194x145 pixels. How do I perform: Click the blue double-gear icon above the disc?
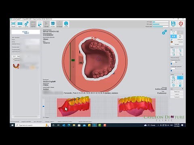164,32
